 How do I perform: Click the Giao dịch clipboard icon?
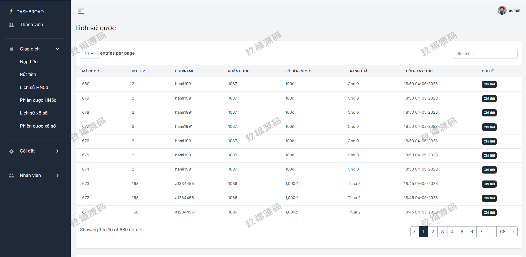pyautogui.click(x=11, y=49)
